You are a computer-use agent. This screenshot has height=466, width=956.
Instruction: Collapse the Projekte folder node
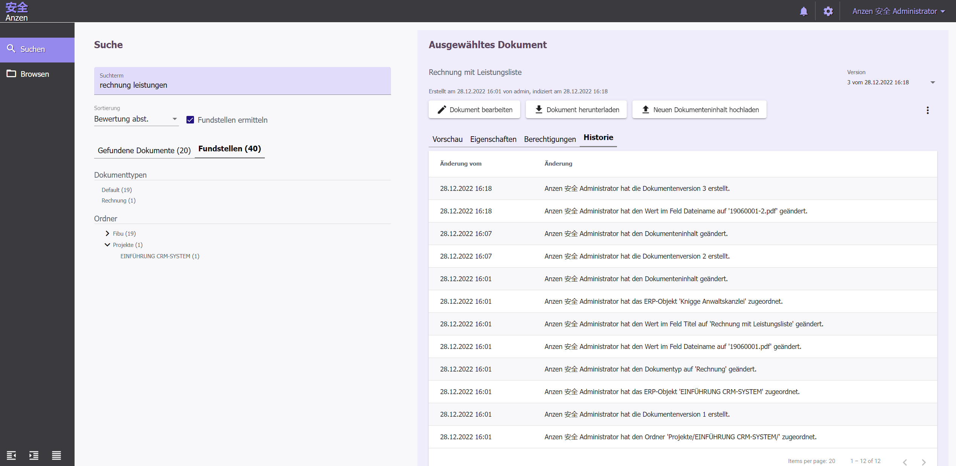point(107,245)
